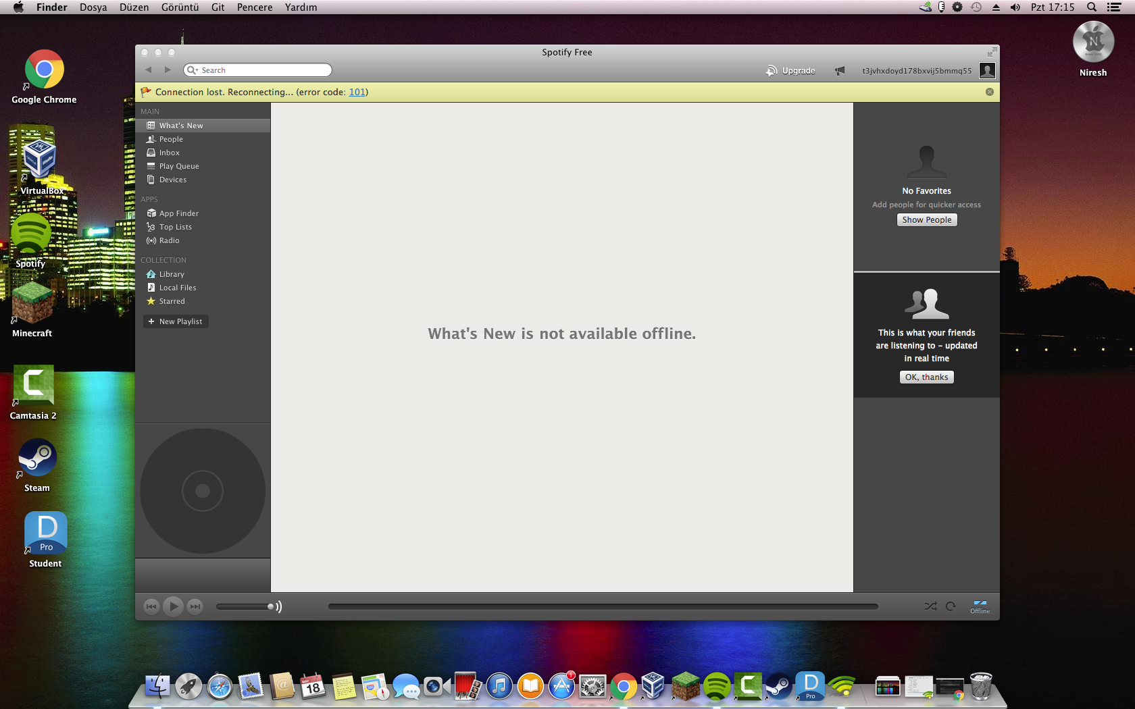Click the next track button
The image size is (1135, 709).
pos(195,606)
